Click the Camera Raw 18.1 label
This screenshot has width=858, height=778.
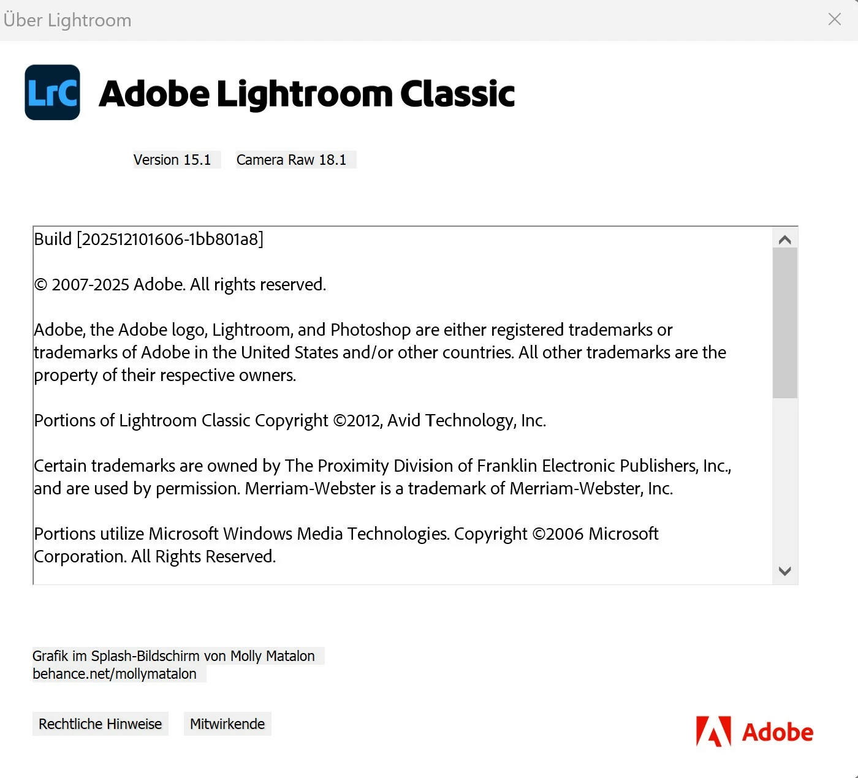[292, 160]
